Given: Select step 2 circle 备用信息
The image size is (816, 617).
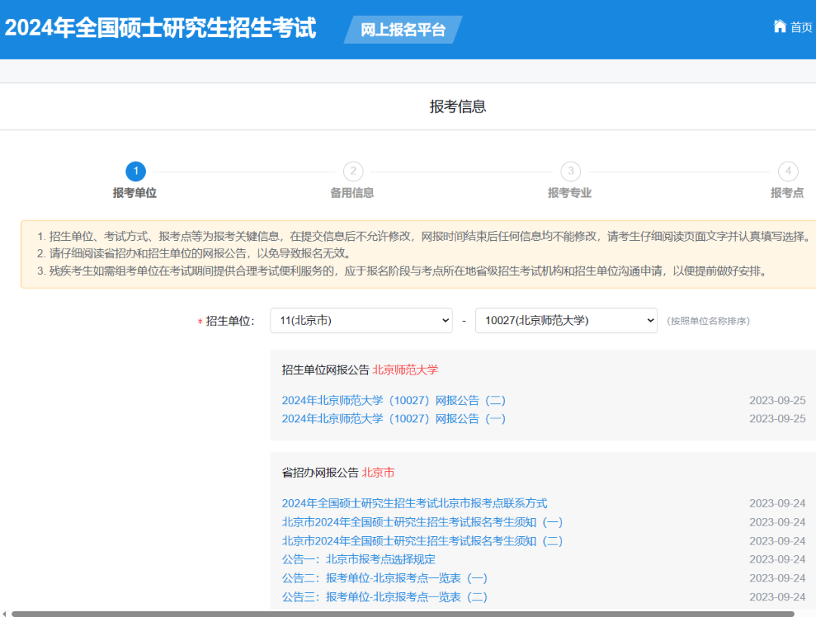Looking at the screenshot, I should point(354,171).
